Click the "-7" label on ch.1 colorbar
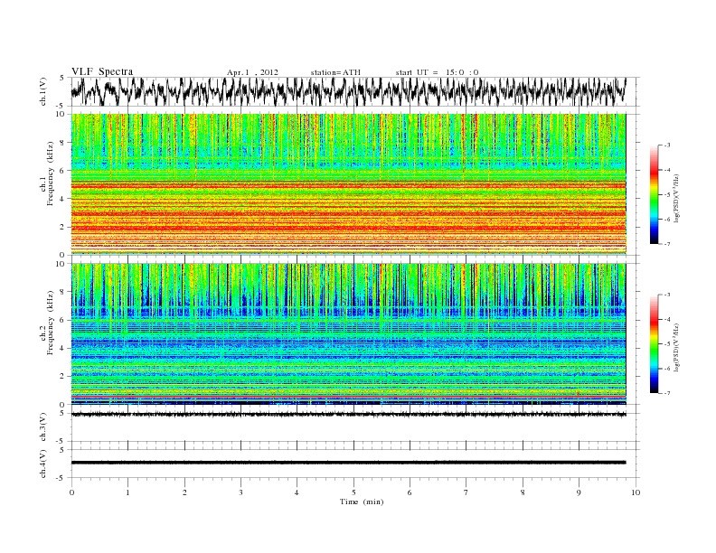This screenshot has height=553, width=716. (666, 244)
